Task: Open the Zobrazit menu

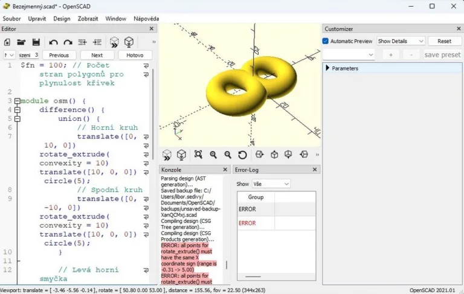Action: (x=88, y=19)
